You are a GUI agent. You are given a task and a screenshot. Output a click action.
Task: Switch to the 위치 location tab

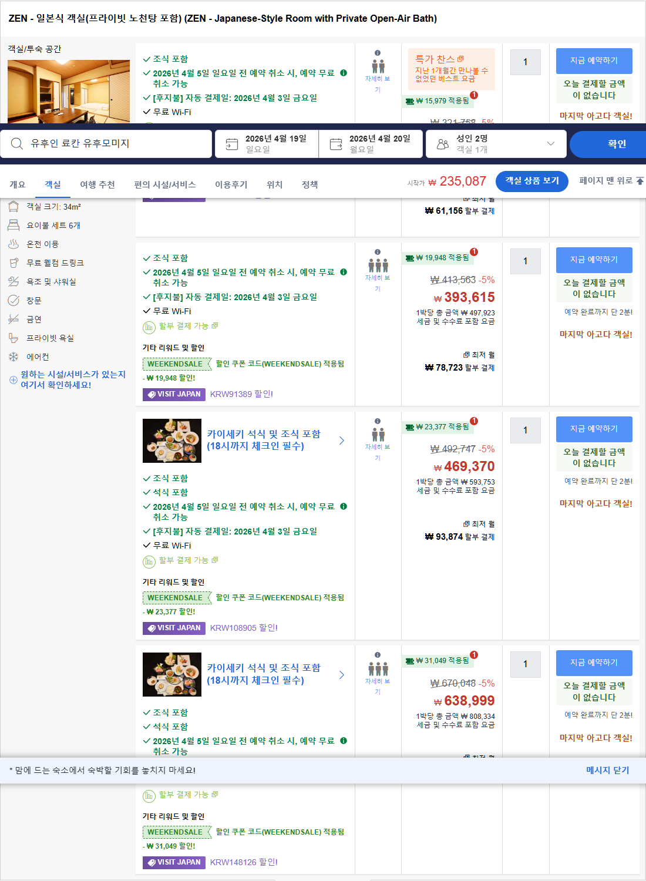[275, 184]
